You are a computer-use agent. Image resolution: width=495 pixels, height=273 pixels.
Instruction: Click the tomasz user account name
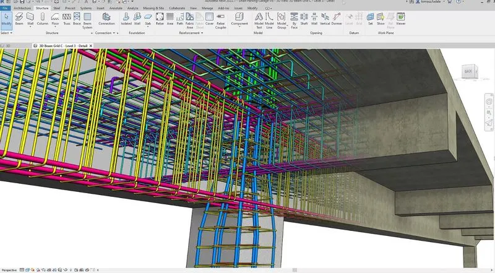(x=431, y=2)
